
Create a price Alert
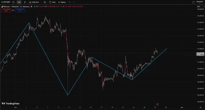(x=52, y=2)
